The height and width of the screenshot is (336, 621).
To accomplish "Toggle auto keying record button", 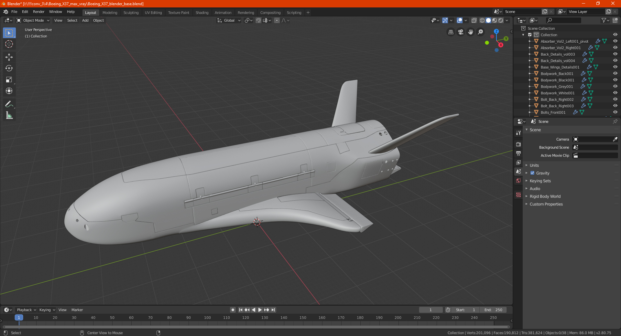I will [233, 310].
